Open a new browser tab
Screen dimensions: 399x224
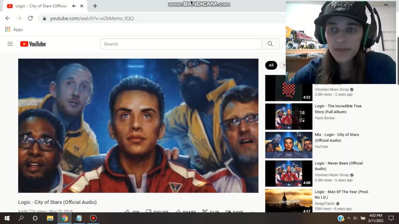point(95,6)
